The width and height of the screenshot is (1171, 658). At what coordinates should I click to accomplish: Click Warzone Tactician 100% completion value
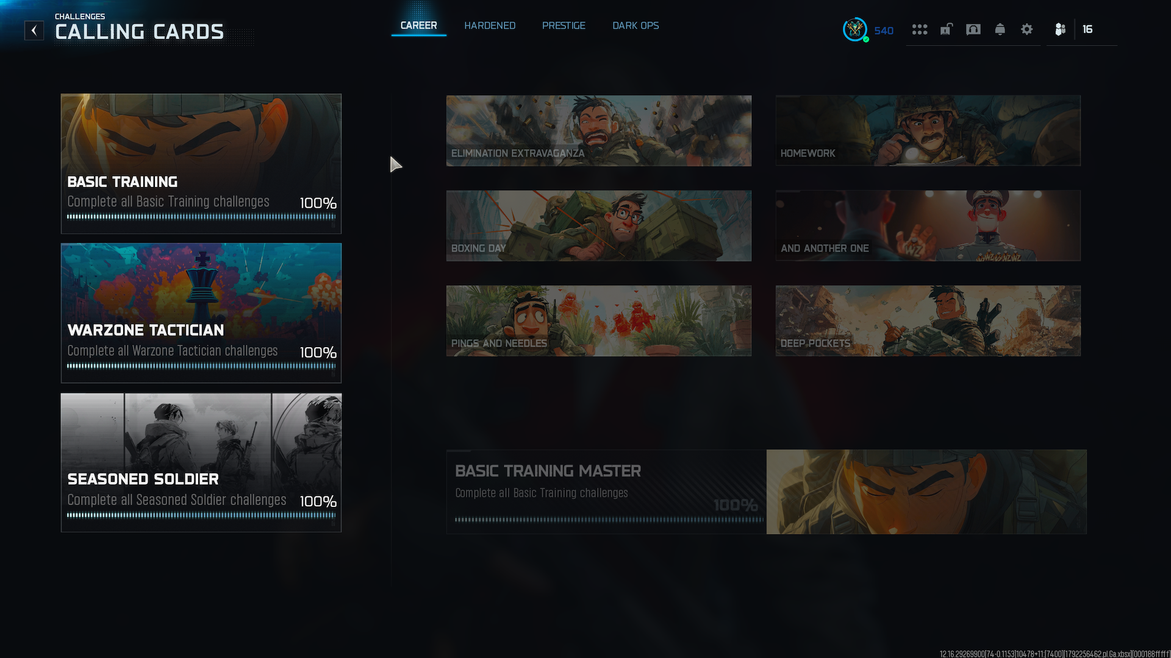318,353
